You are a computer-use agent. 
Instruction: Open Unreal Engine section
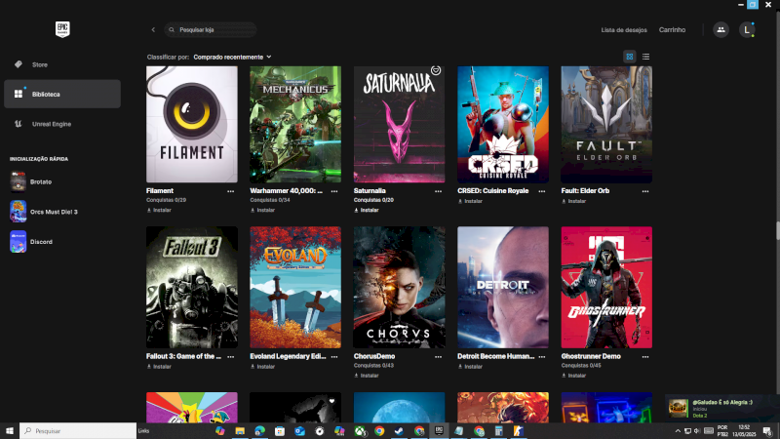[62, 124]
